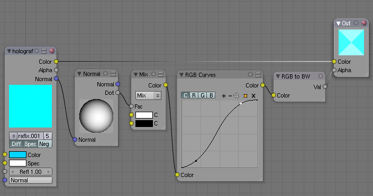Viewport: 373px width, 196px height.
Task: Collapse the Normal node
Action: [79, 74]
